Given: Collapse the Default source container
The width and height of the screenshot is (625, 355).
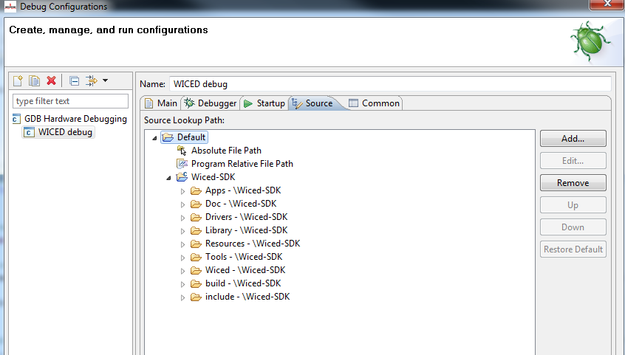Looking at the screenshot, I should tap(154, 138).
